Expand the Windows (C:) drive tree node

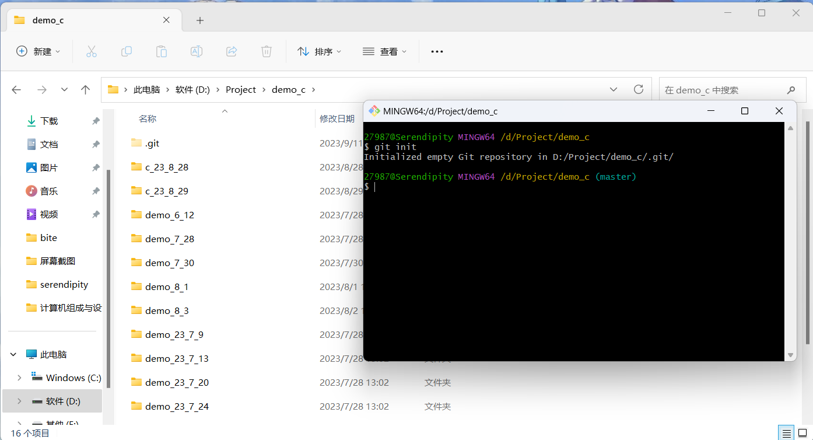pos(19,378)
